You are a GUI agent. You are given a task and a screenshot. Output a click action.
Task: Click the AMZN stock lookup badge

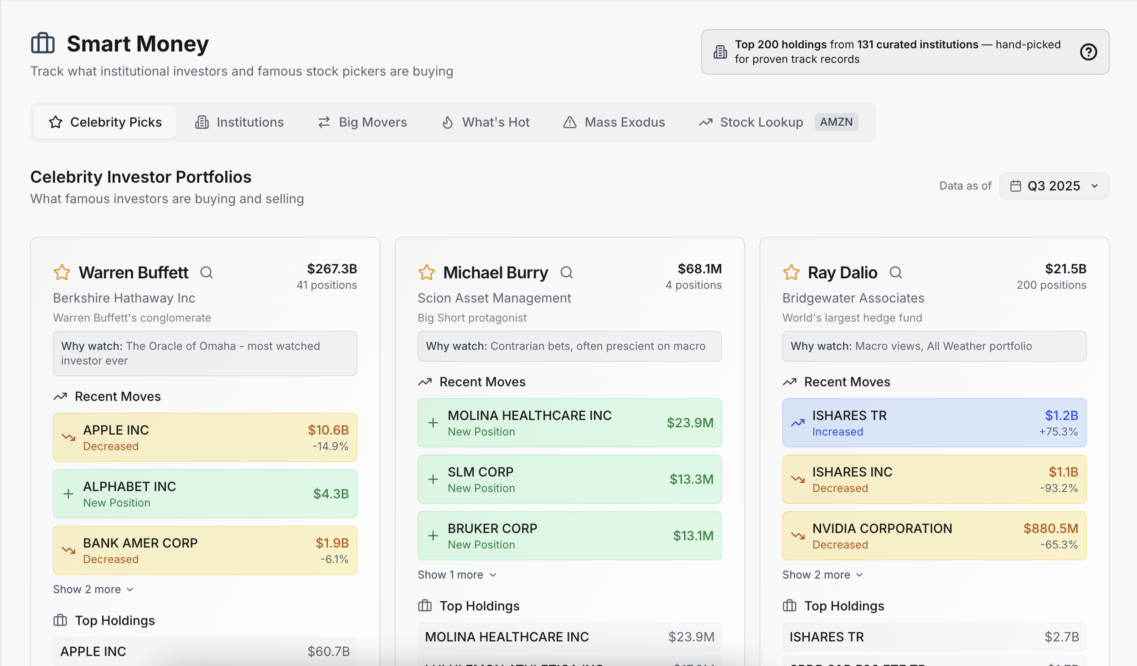pyautogui.click(x=836, y=122)
